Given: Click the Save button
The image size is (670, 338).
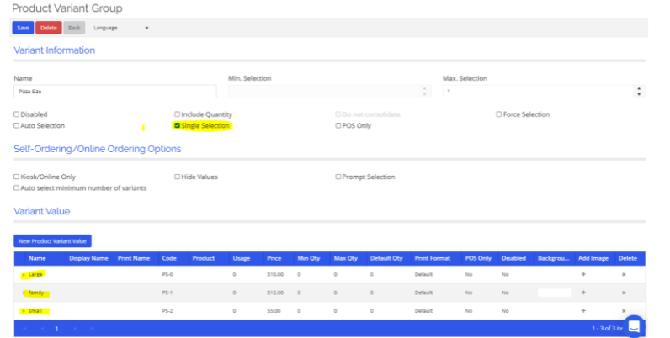Looking at the screenshot, I should [23, 28].
